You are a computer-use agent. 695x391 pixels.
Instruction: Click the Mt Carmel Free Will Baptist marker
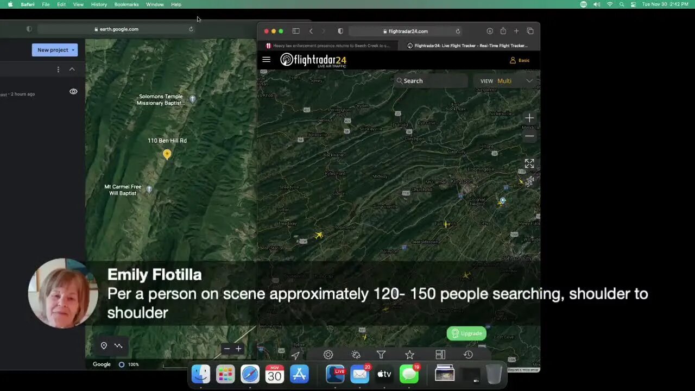149,189
